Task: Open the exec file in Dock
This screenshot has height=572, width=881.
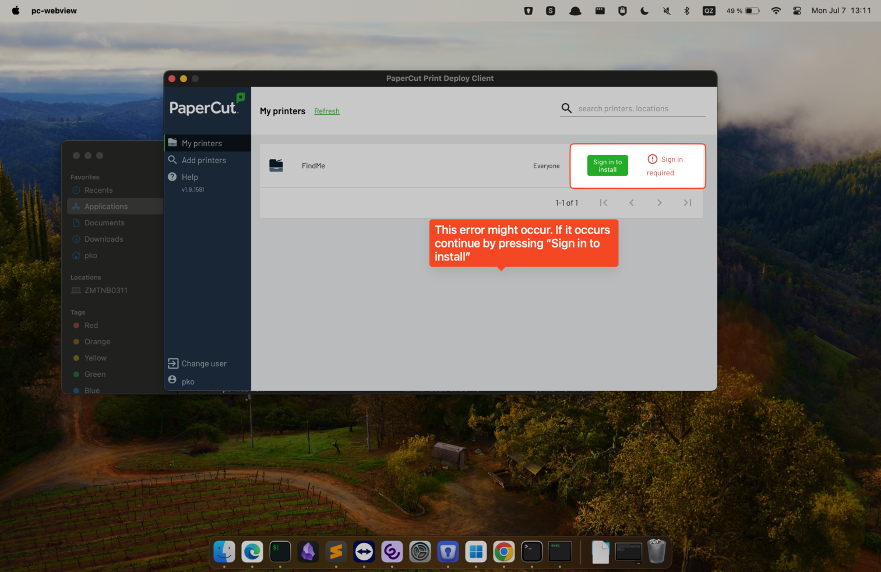Action: click(x=560, y=552)
